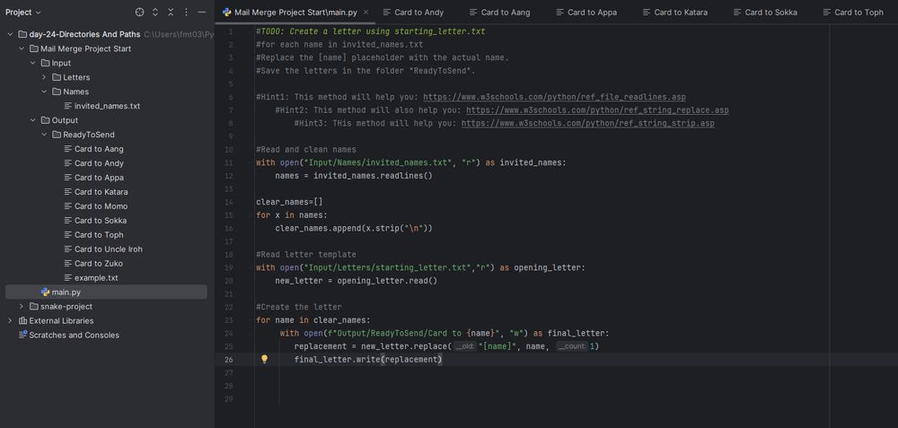Click '#Read and clean names' comment
Viewport: 898px width, 428px height.
(x=306, y=149)
